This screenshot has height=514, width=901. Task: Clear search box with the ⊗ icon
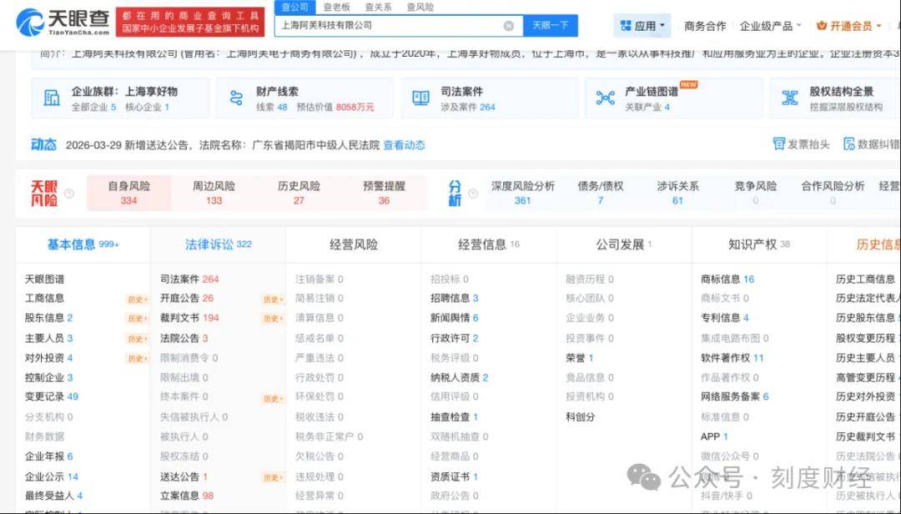coord(509,25)
